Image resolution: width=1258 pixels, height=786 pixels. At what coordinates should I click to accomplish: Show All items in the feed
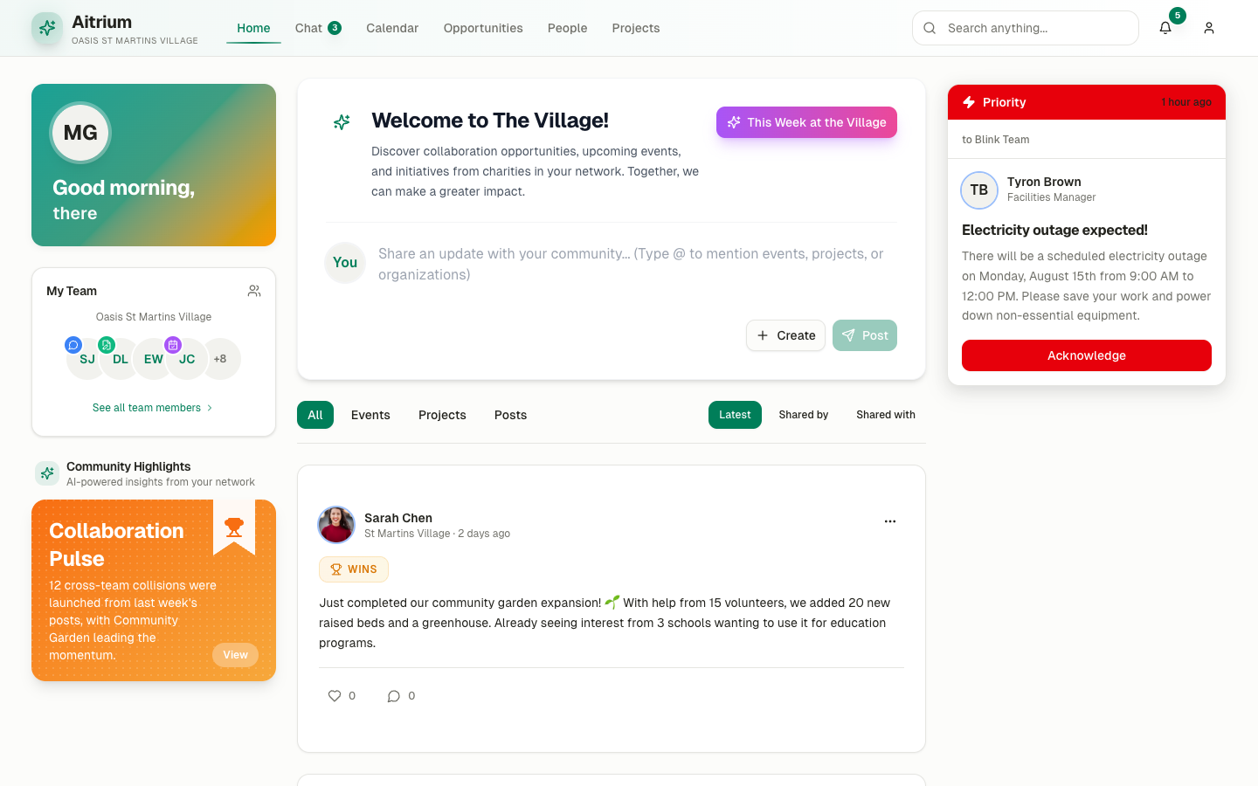(x=315, y=415)
